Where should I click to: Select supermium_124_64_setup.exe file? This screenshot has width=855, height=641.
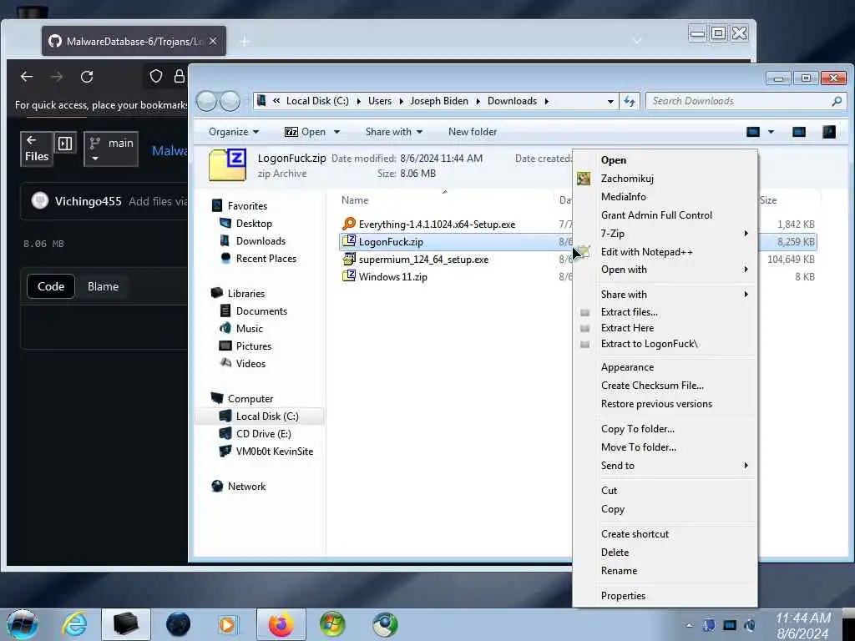pos(423,260)
